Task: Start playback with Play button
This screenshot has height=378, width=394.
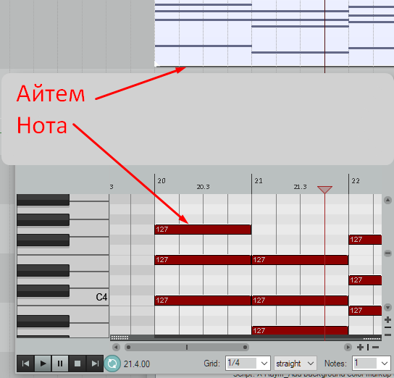Action: click(x=43, y=364)
